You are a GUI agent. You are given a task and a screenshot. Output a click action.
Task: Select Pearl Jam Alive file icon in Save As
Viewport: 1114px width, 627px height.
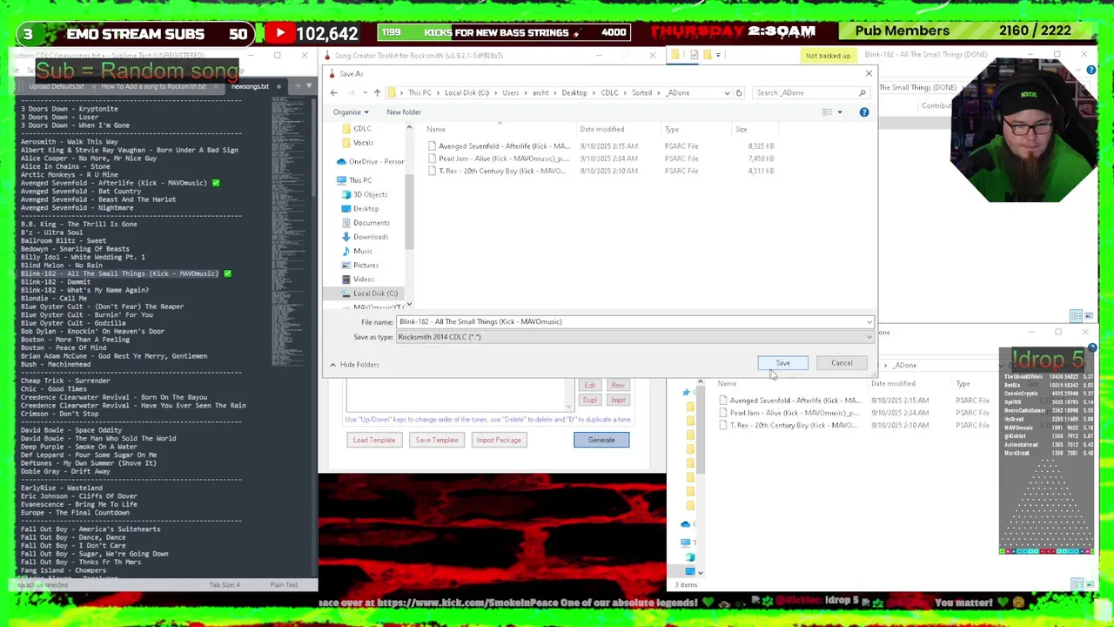(432, 158)
